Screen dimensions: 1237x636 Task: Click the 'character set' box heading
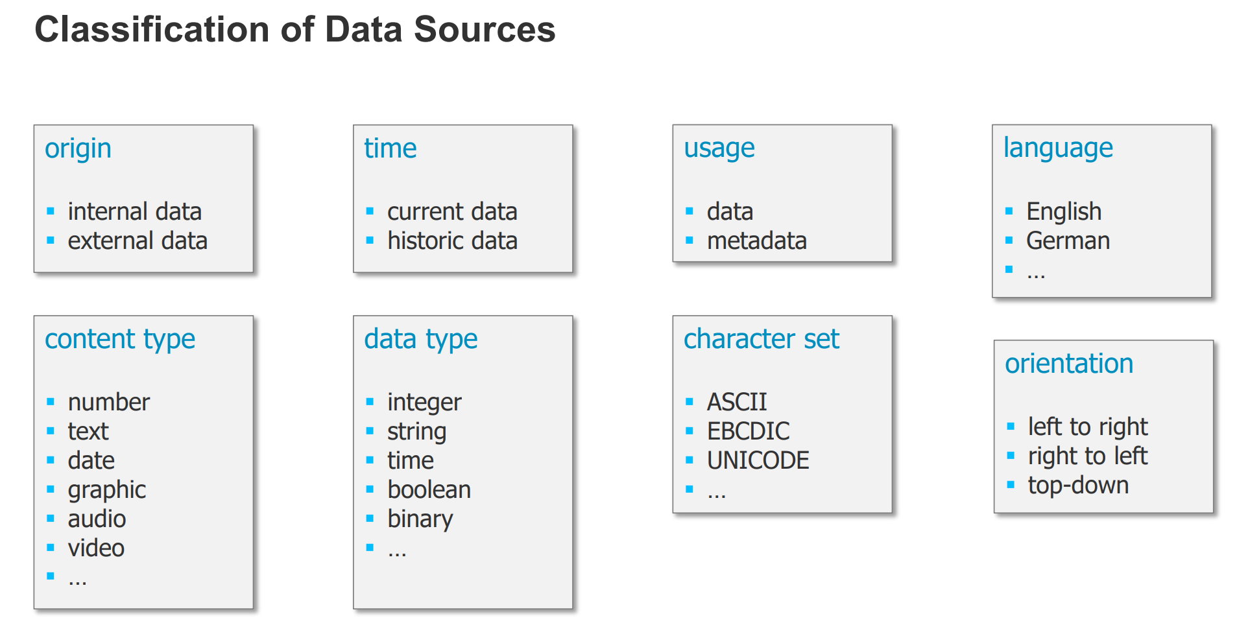[x=762, y=339]
